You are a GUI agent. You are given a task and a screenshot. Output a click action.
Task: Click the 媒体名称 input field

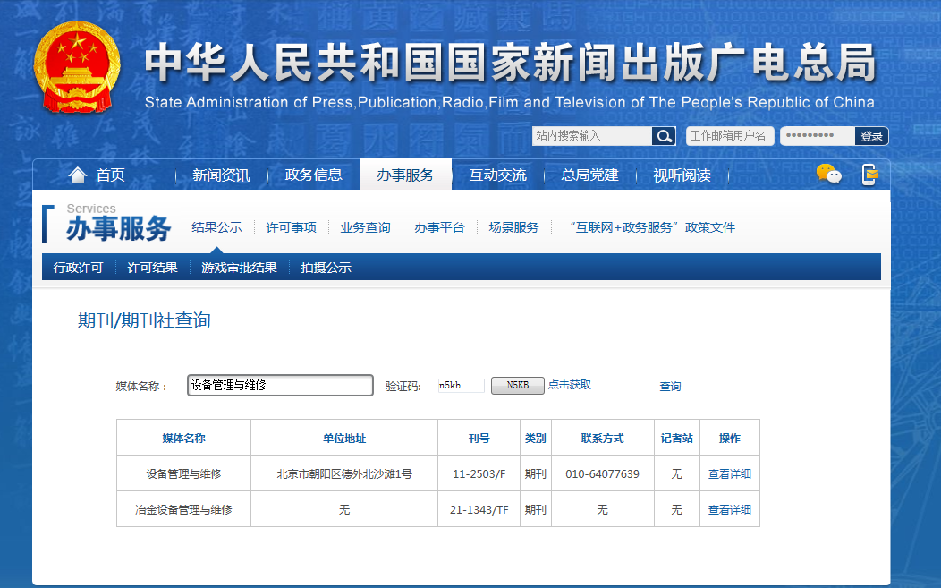pos(280,385)
